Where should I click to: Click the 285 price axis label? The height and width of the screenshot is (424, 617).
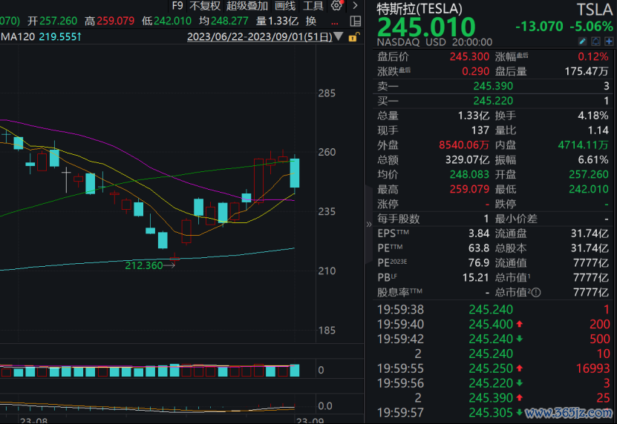(327, 93)
